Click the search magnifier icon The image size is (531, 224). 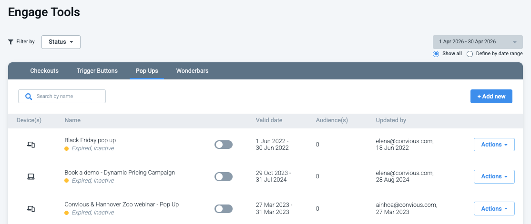29,96
